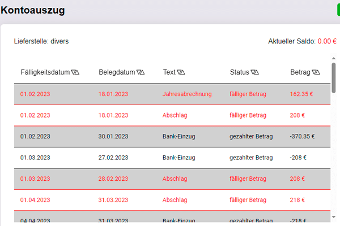
Task: Click the Belegdatum sort arrows icon
Action: (141, 72)
